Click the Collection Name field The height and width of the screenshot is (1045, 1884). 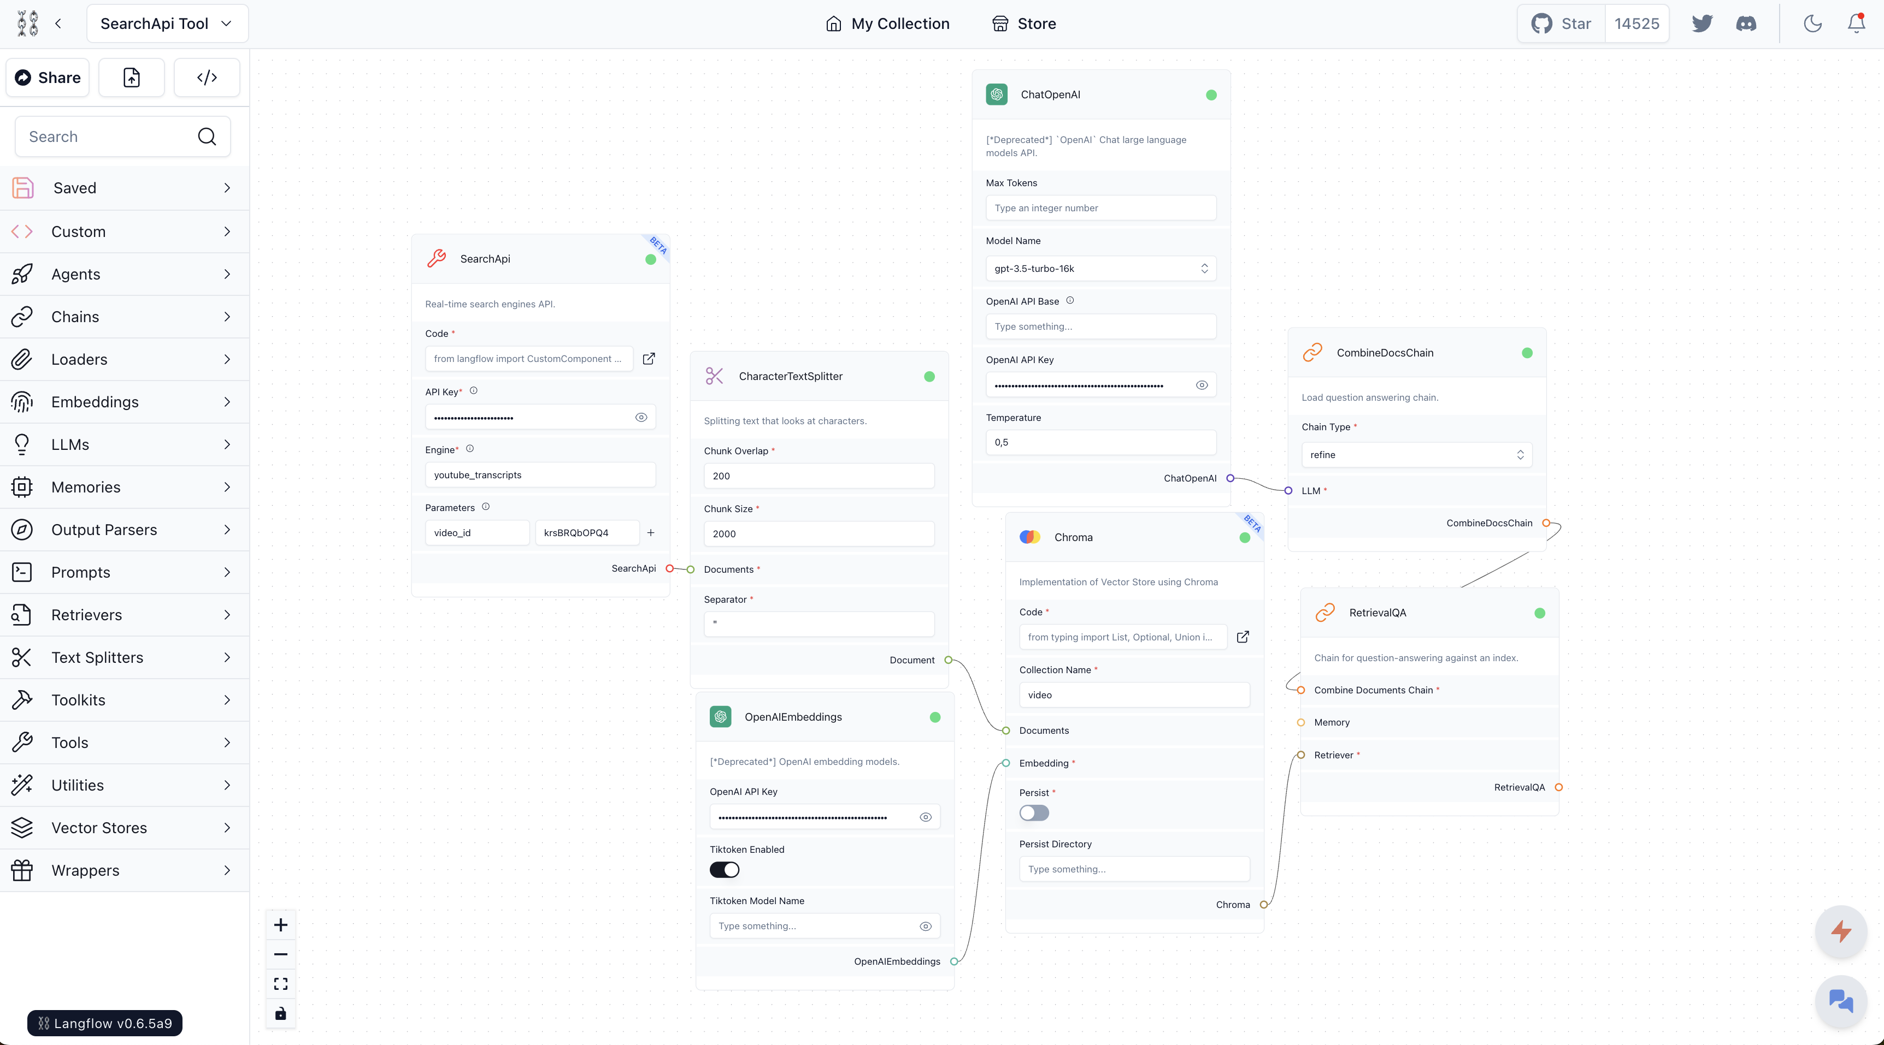(x=1134, y=695)
